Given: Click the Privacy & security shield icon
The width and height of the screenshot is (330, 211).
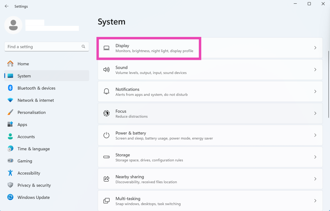Looking at the screenshot, I should coord(10,185).
